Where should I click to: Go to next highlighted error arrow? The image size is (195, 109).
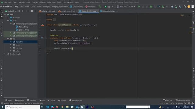(x=190, y=15)
